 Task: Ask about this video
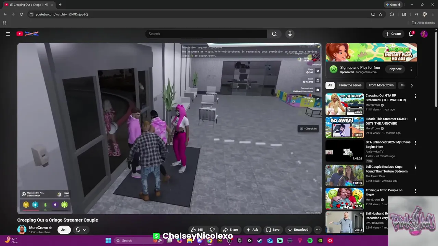252,230
